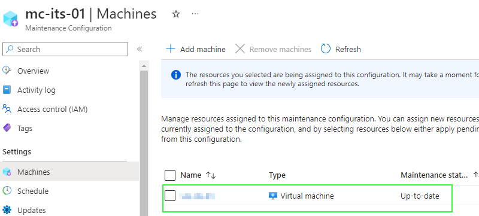This screenshot has width=479, height=216.
Task: Click the X icon for Remove machines
Action: click(240, 49)
